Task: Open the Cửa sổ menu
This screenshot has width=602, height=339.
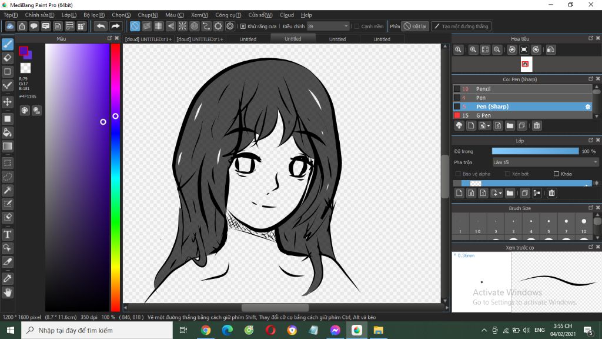Action: pyautogui.click(x=260, y=15)
